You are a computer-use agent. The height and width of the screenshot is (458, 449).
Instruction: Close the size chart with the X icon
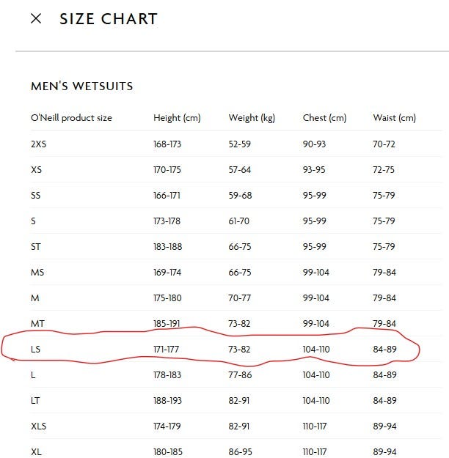[x=36, y=19]
